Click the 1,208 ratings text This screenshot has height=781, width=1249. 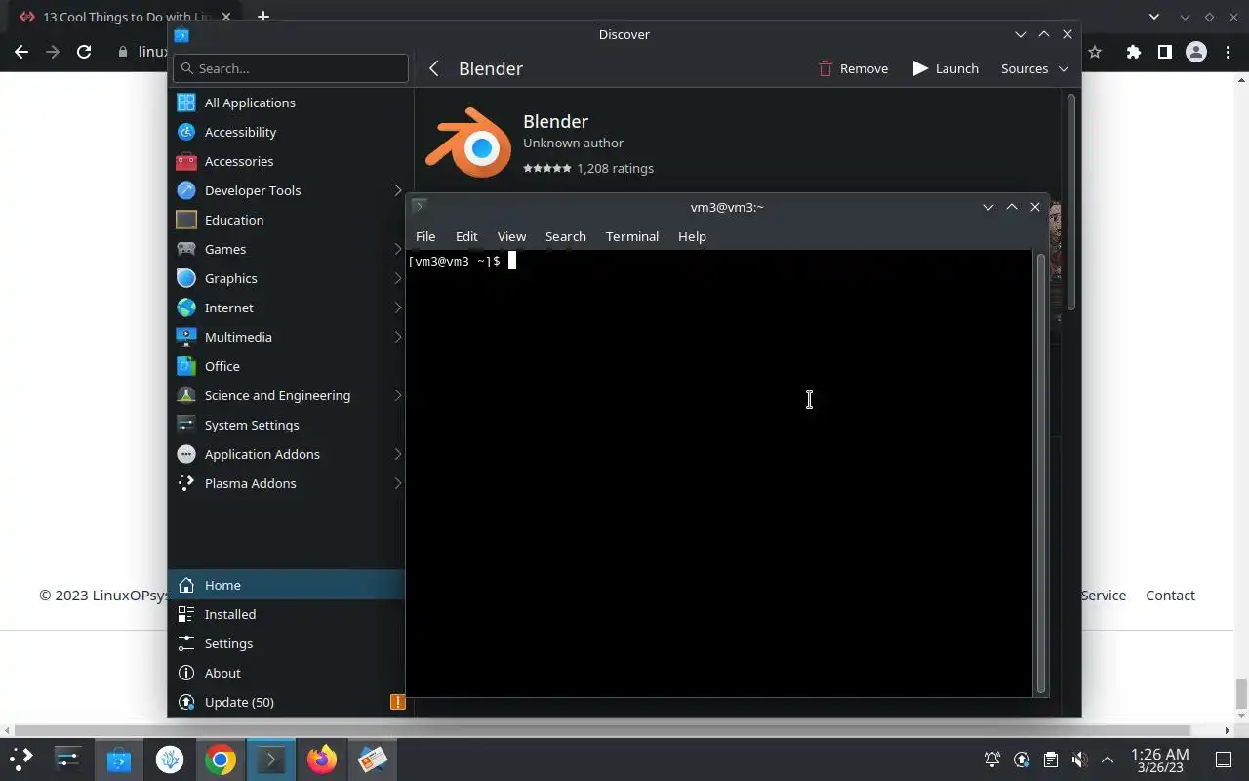point(615,168)
